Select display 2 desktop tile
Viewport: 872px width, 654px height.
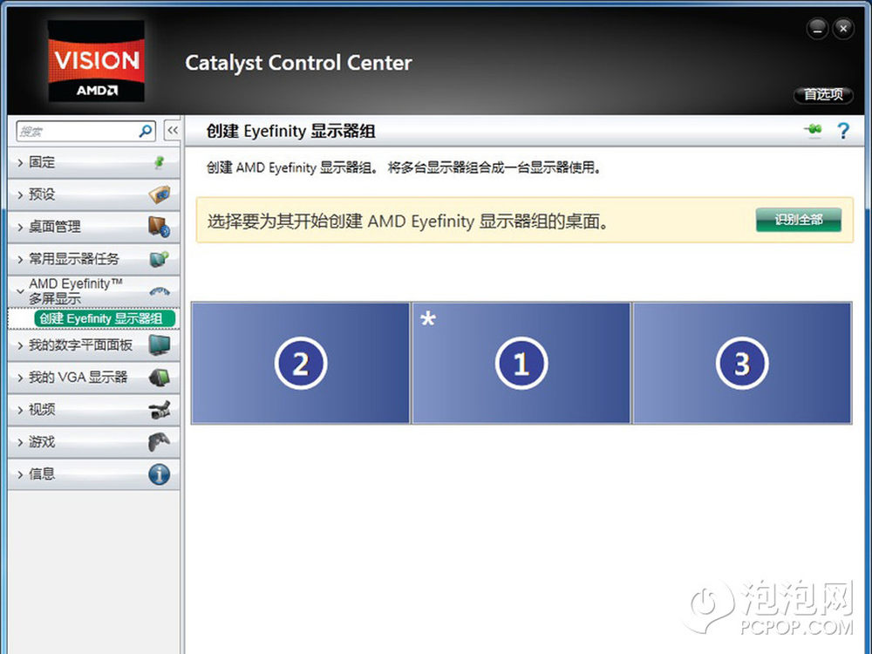pos(300,363)
